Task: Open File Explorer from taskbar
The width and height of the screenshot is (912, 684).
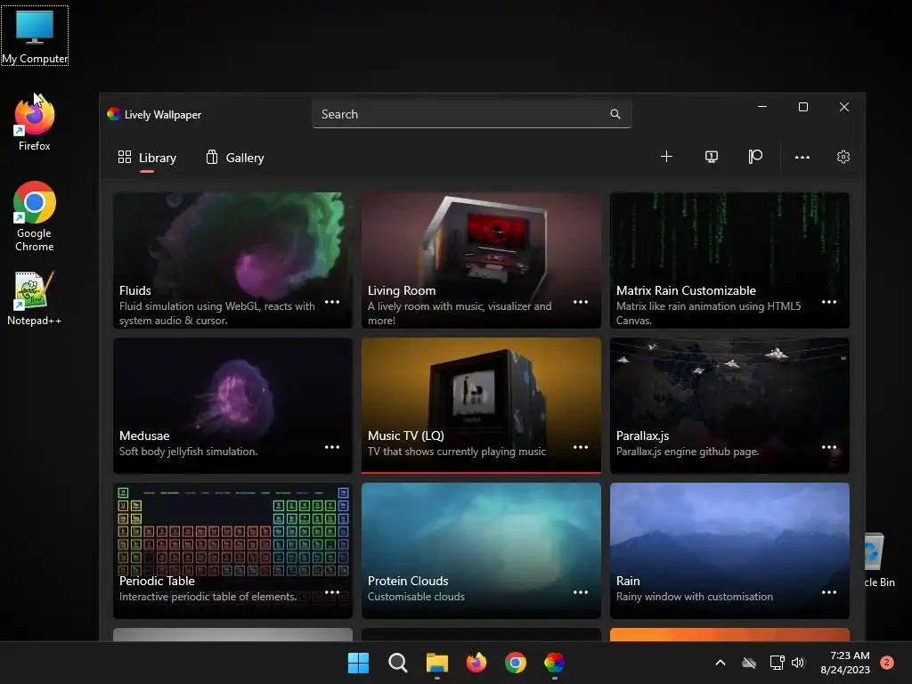Action: [x=436, y=663]
